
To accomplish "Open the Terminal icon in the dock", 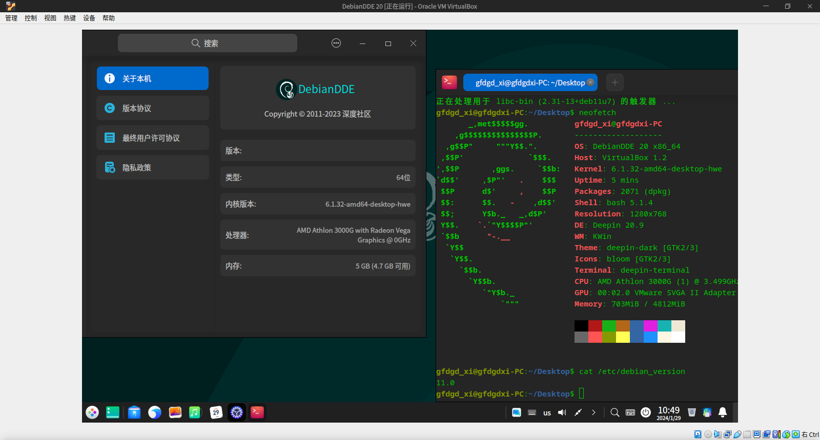I will (257, 412).
